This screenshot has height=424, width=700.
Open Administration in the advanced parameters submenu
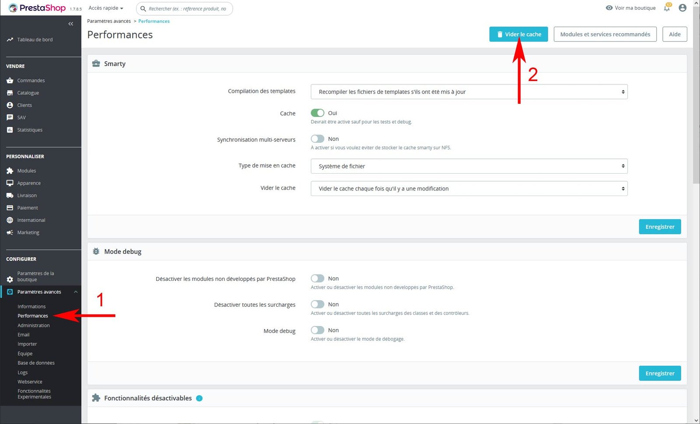[34, 326]
